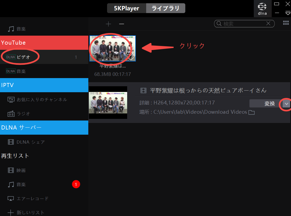Open the ラジオ radio item
The width and height of the screenshot is (291, 216).
coord(44,113)
